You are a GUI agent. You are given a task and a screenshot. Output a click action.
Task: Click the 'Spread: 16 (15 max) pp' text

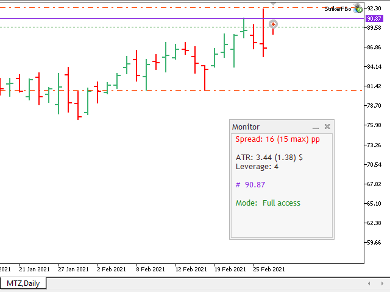(278, 139)
